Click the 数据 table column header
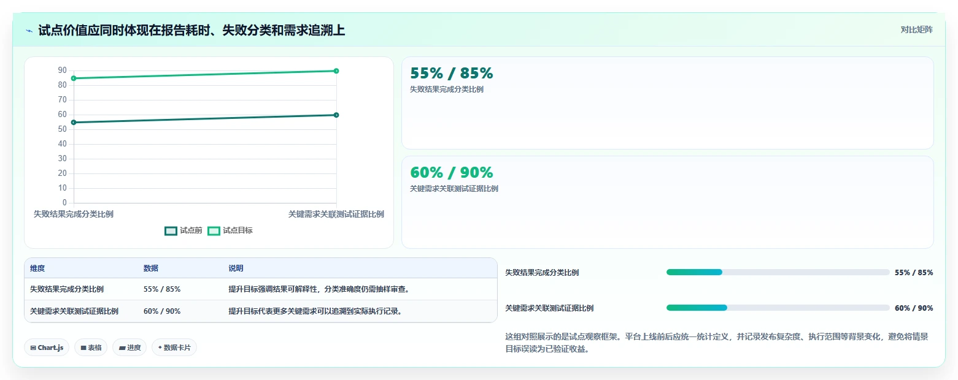This screenshot has width=958, height=380. click(151, 268)
